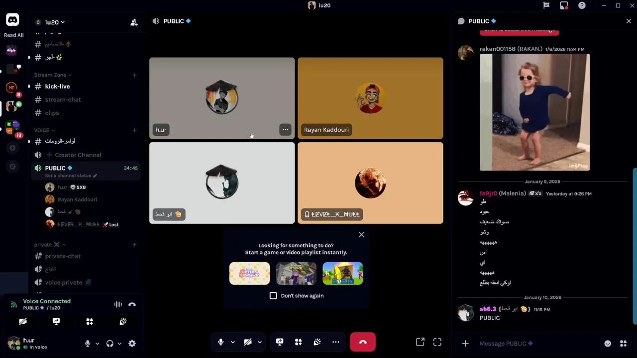Image resolution: width=637 pixels, height=358 pixels.
Task: Open soundboard from call bar
Action: click(x=317, y=342)
